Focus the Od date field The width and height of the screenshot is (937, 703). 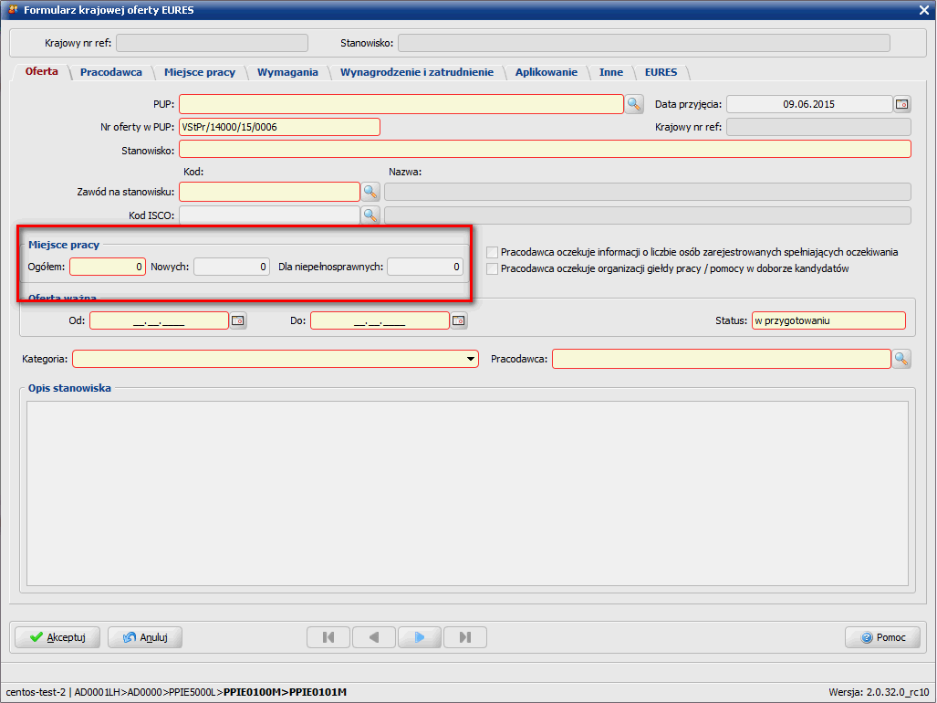[x=159, y=321]
